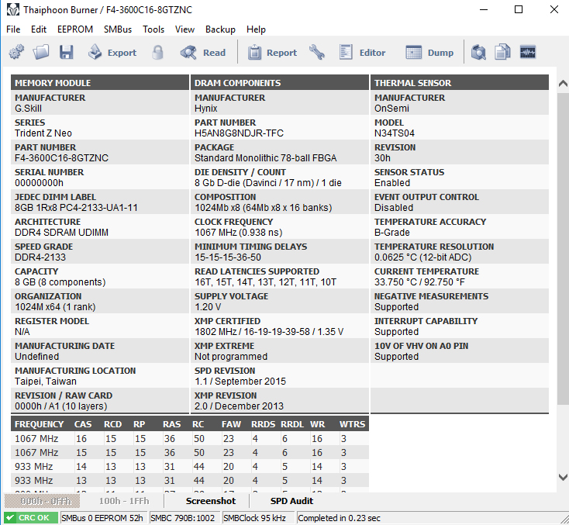Open the Report view
569x525 pixels.
[x=273, y=53]
